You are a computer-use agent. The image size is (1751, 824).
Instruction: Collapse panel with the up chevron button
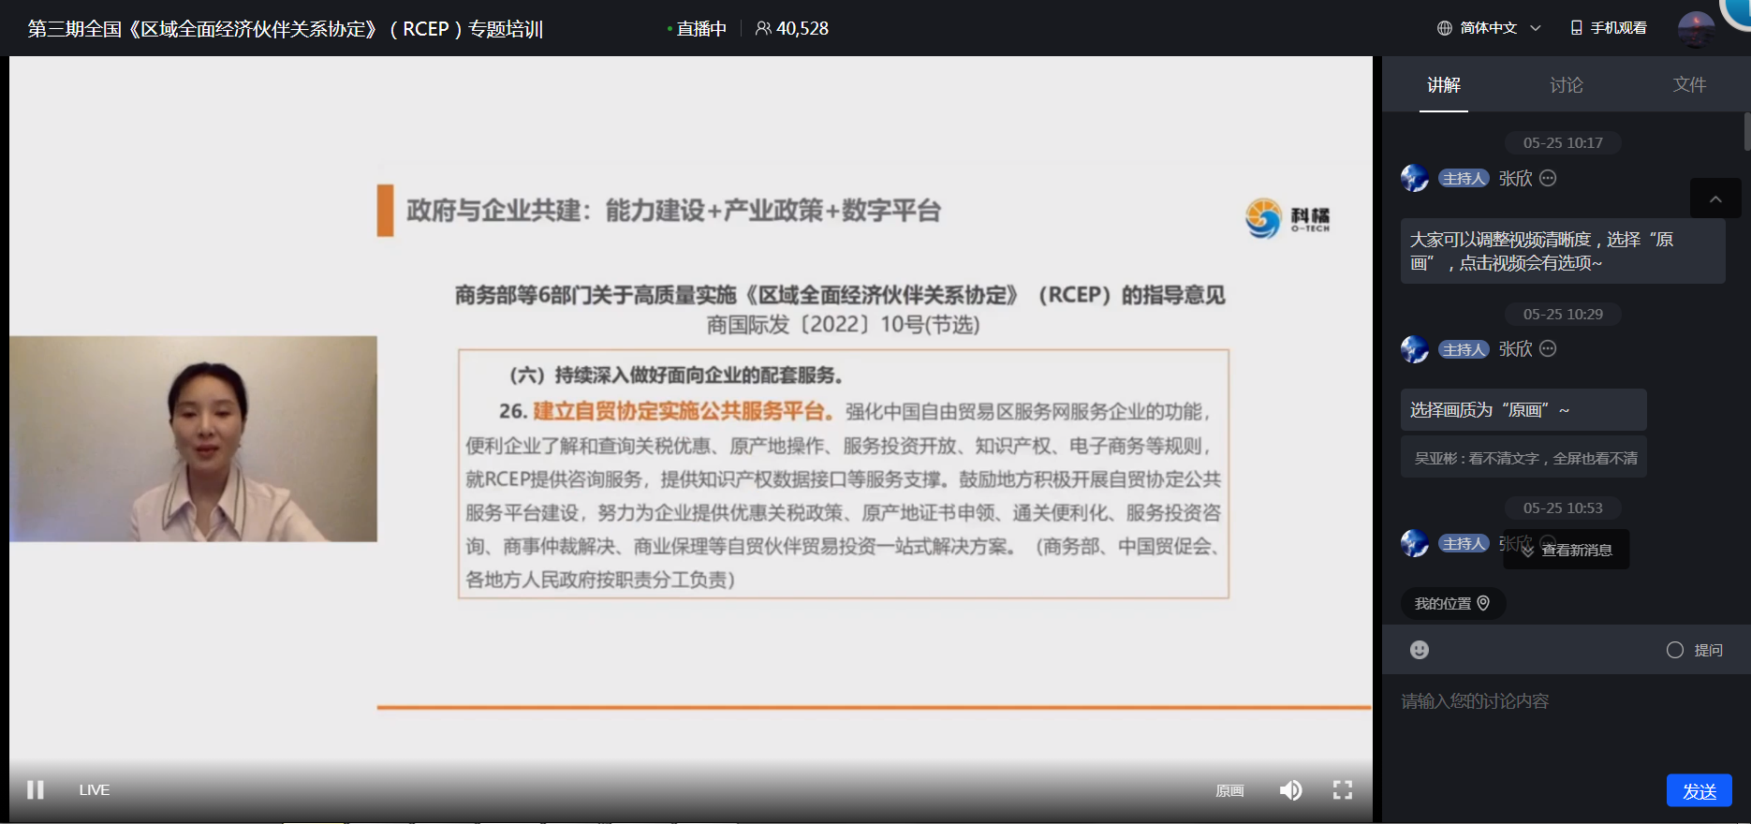1715,199
